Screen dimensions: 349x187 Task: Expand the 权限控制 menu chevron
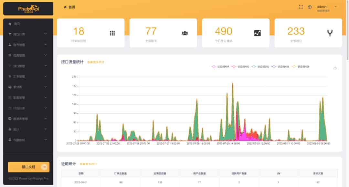pos(46,140)
